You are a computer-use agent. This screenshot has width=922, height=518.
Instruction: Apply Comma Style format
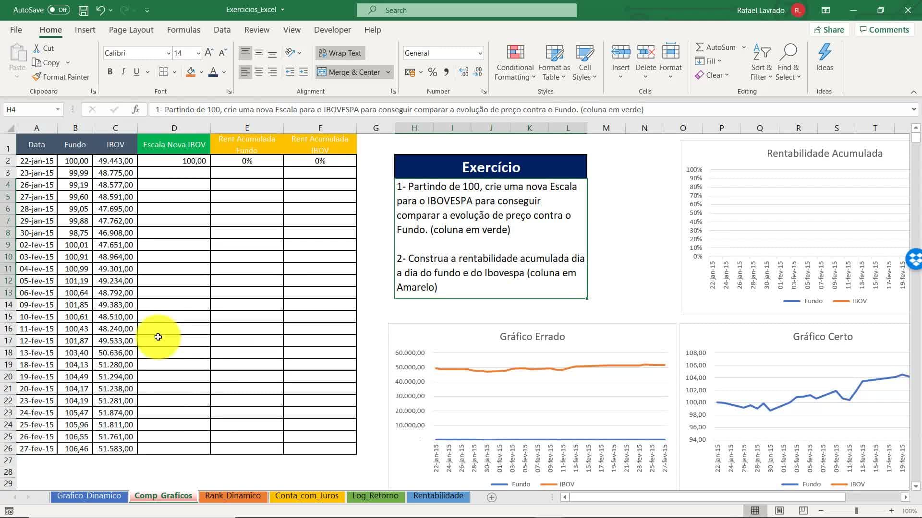pyautogui.click(x=447, y=72)
